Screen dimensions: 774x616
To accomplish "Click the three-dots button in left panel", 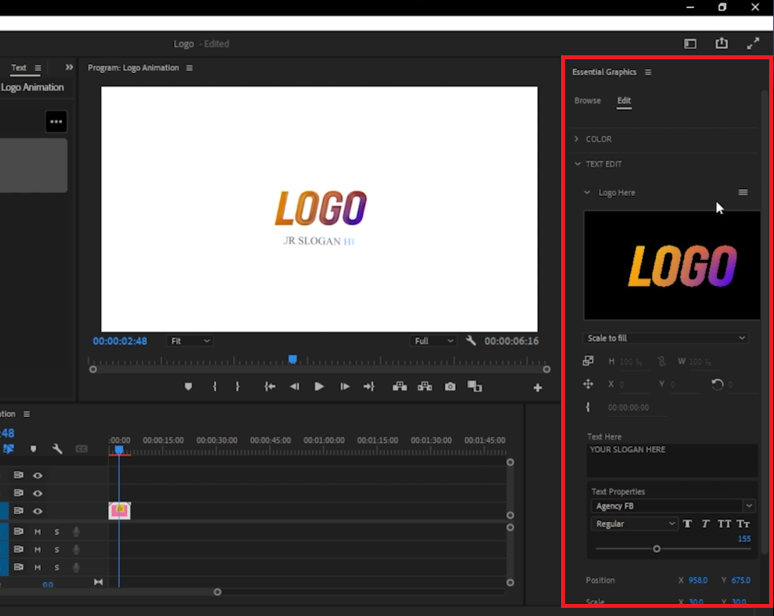I will point(55,122).
